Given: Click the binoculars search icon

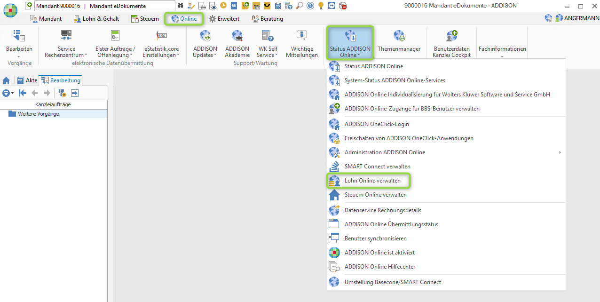Looking at the screenshot, I should point(180,6).
